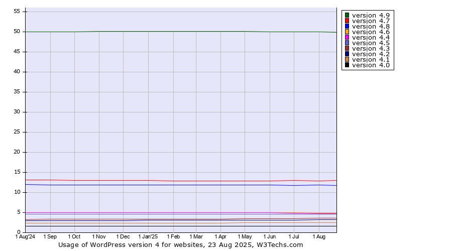Click the "0" y-axis value
The width and height of the screenshot is (452, 251).
(x=19, y=232)
